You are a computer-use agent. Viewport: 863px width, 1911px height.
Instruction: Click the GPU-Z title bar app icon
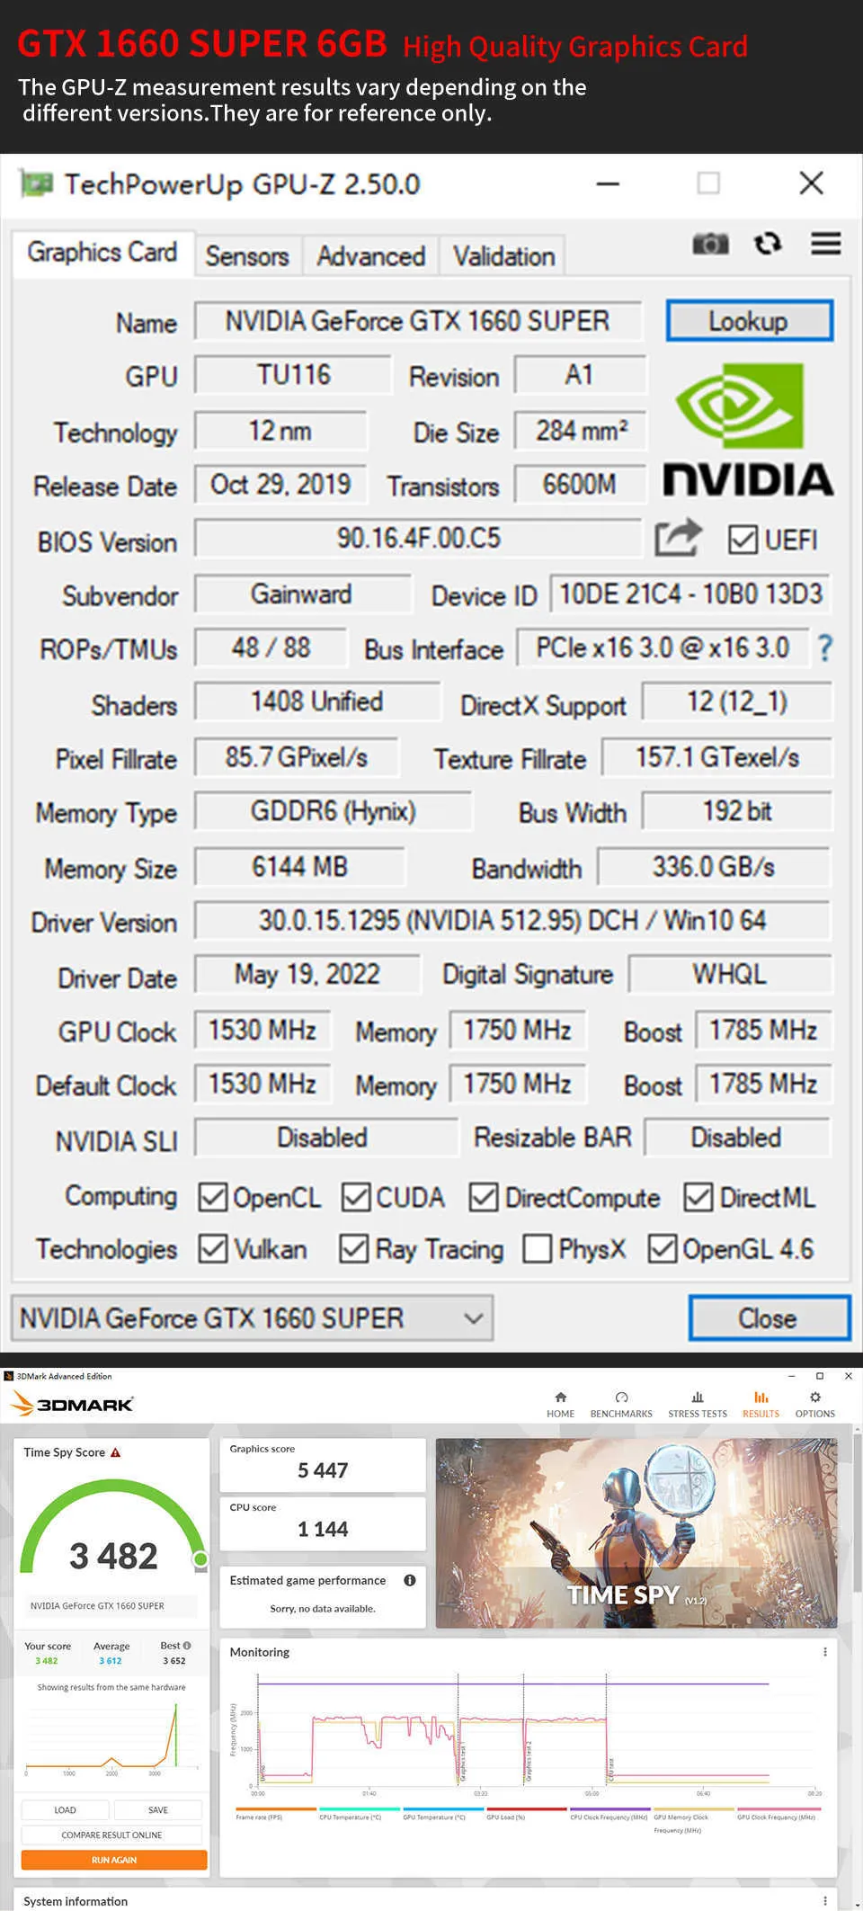[x=36, y=183]
